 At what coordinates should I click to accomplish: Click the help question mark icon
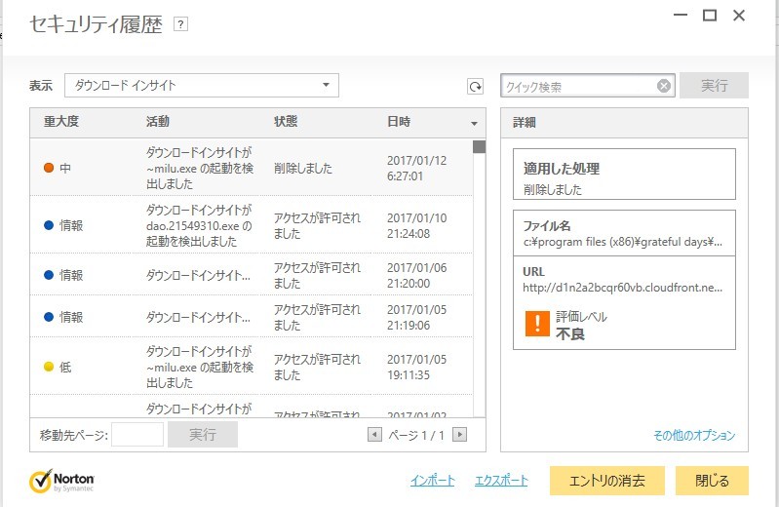point(180,24)
